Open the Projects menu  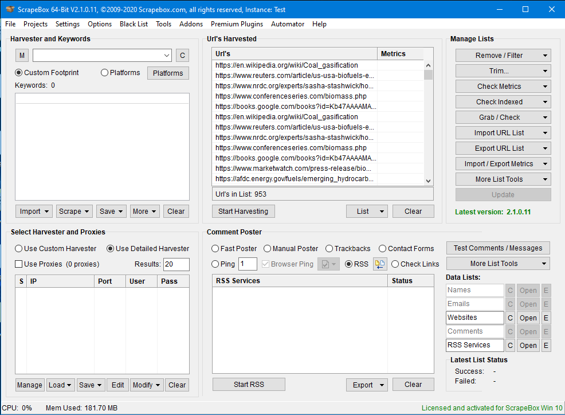[36, 24]
